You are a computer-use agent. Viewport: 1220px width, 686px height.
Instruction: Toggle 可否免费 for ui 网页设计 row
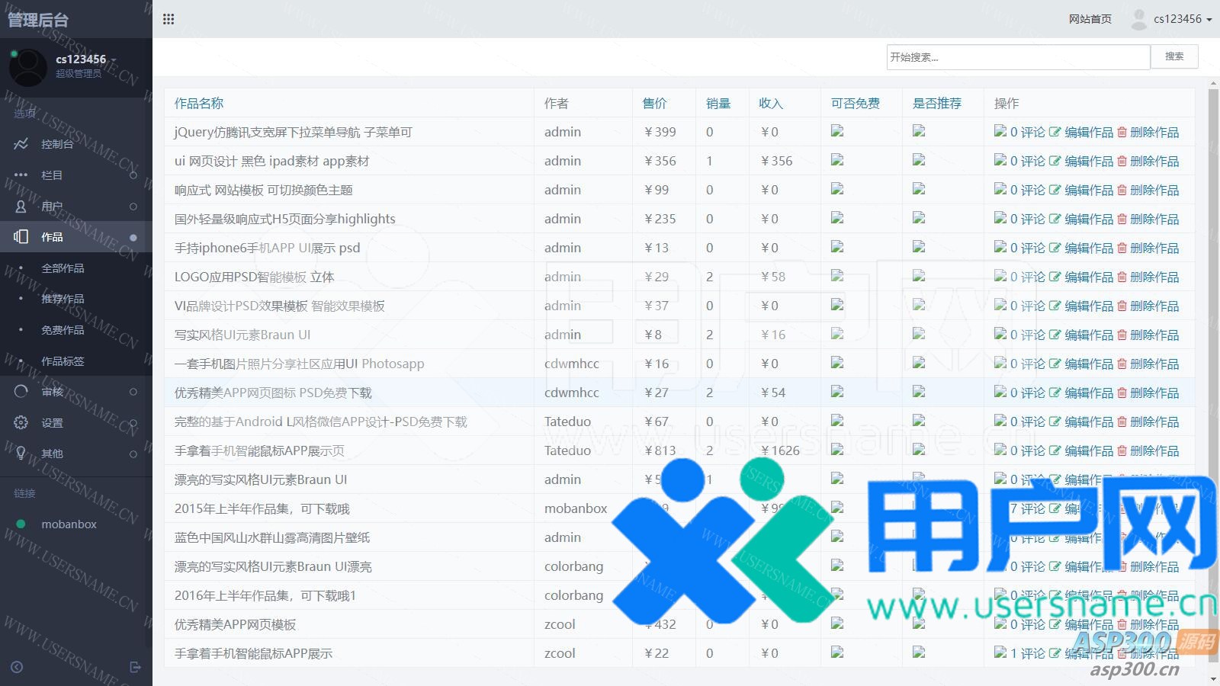(837, 160)
